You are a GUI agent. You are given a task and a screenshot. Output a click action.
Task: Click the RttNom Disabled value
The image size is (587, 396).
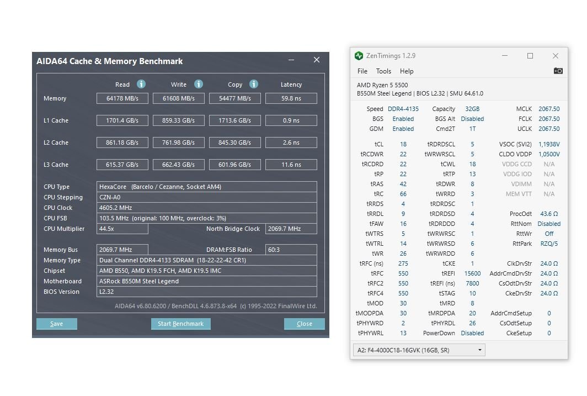549,224
